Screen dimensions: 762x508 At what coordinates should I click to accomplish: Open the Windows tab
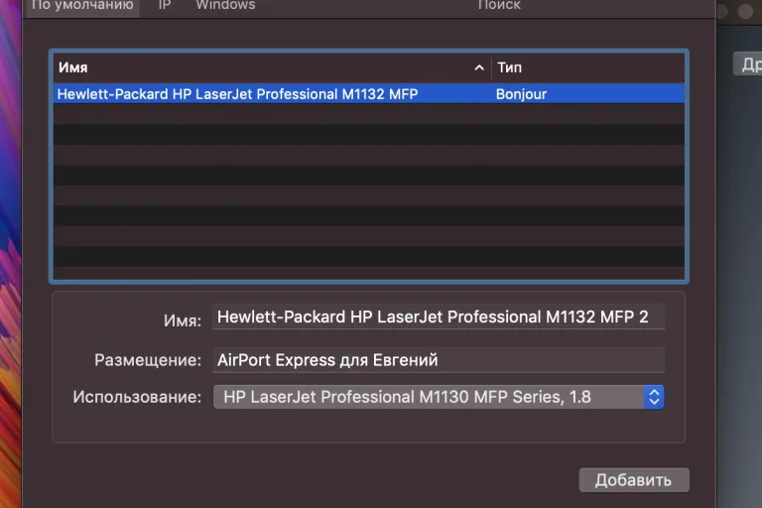(x=225, y=6)
